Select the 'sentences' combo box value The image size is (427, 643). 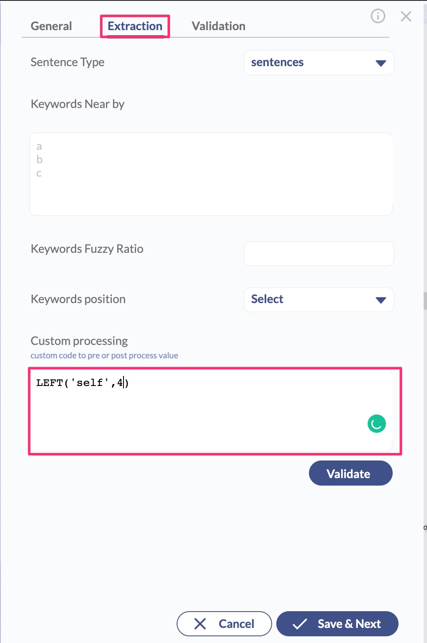click(x=277, y=63)
